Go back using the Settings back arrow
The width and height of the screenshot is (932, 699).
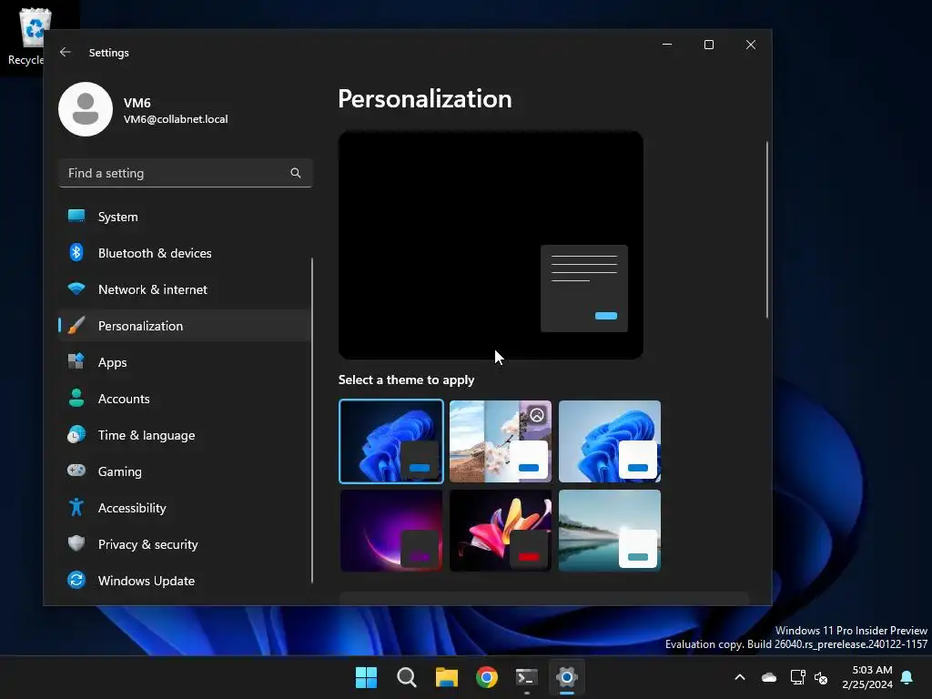point(66,52)
